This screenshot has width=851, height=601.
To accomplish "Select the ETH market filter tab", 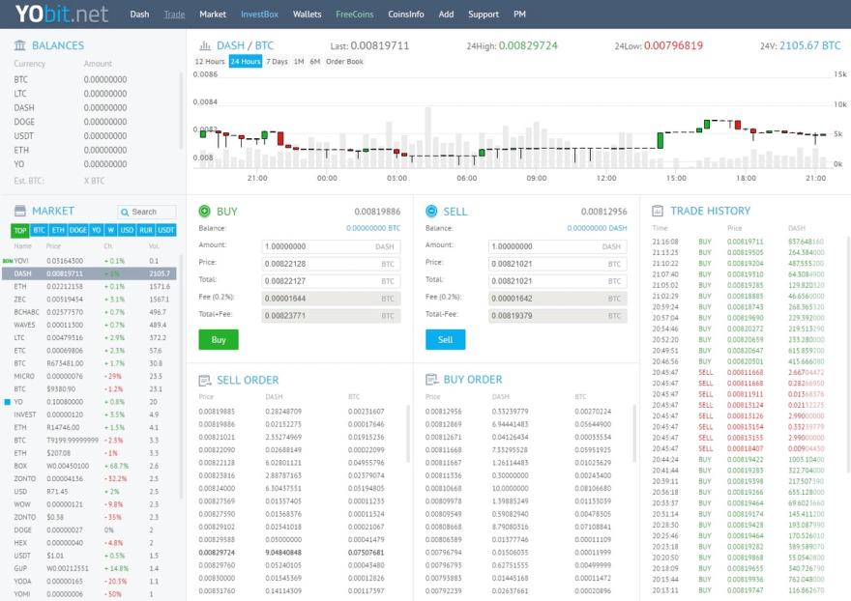I will click(x=58, y=231).
